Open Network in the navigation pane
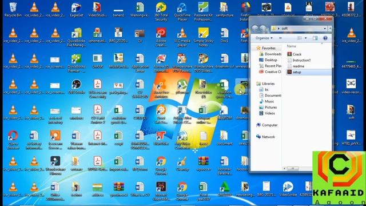Viewport: 366px width, 206px height. tap(265, 137)
